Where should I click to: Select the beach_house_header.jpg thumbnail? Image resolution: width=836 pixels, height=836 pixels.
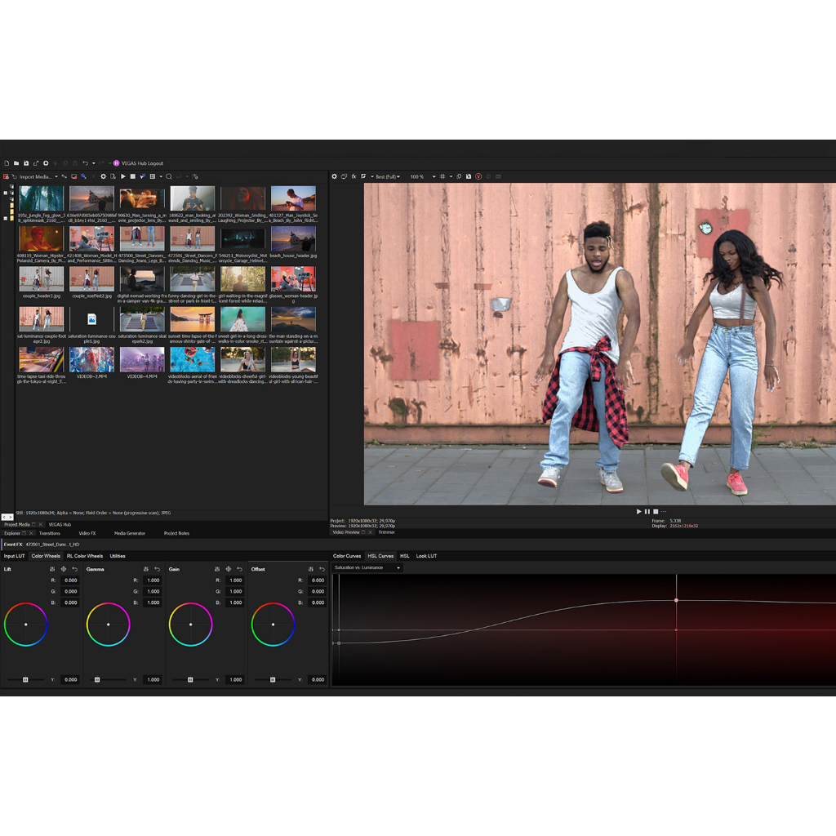pos(293,238)
